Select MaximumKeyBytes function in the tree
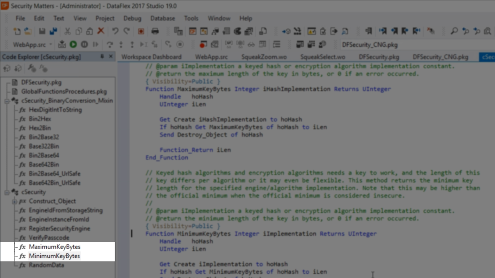This screenshot has height=278, width=495. [x=55, y=247]
